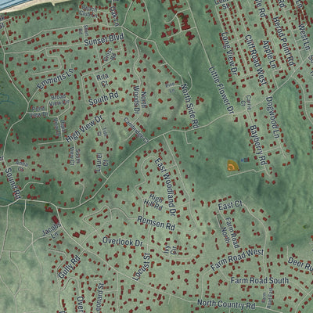313x313 pixels.
Task: Select the South View Ct label
Action: coord(75,157)
